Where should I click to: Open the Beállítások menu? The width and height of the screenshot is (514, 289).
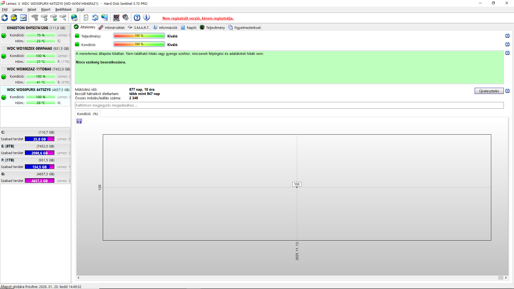pos(63,10)
